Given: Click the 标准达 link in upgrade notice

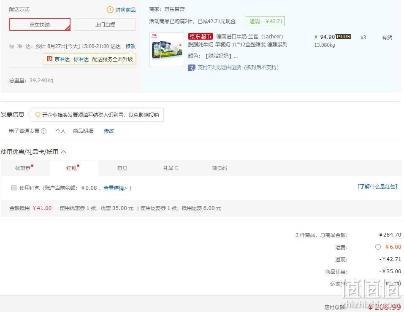Looking at the screenshot, I should click(x=81, y=59).
